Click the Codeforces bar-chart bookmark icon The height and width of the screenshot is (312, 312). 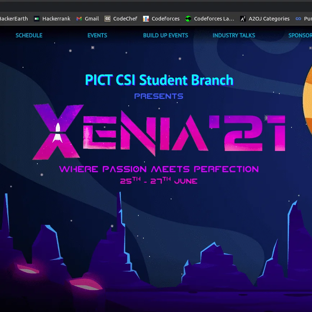click(x=146, y=19)
